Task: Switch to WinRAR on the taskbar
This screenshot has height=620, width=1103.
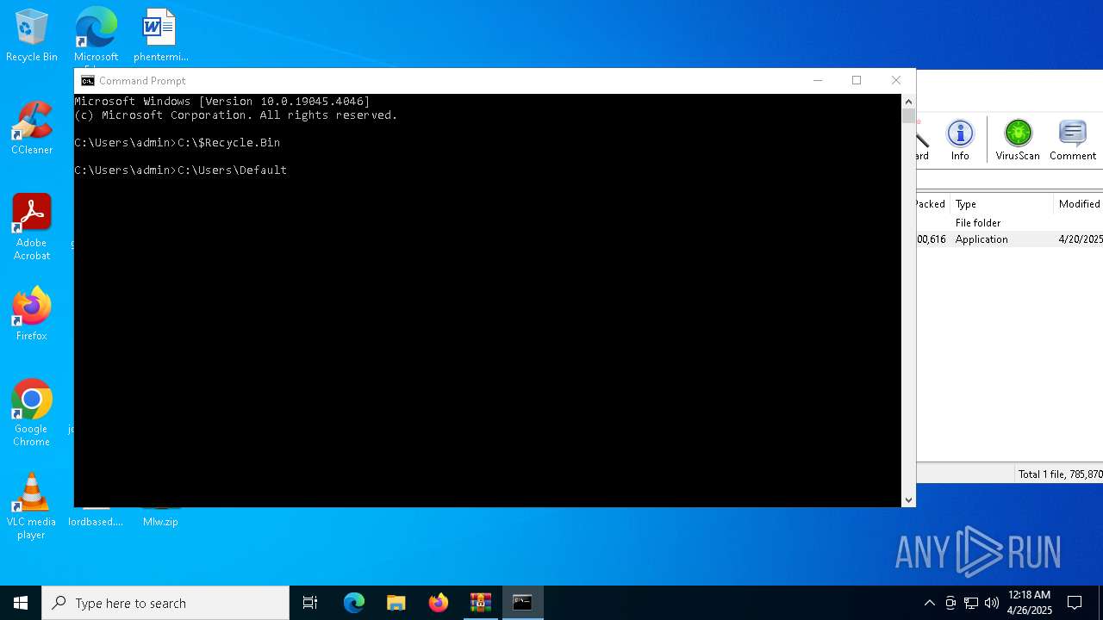Action: point(481,603)
